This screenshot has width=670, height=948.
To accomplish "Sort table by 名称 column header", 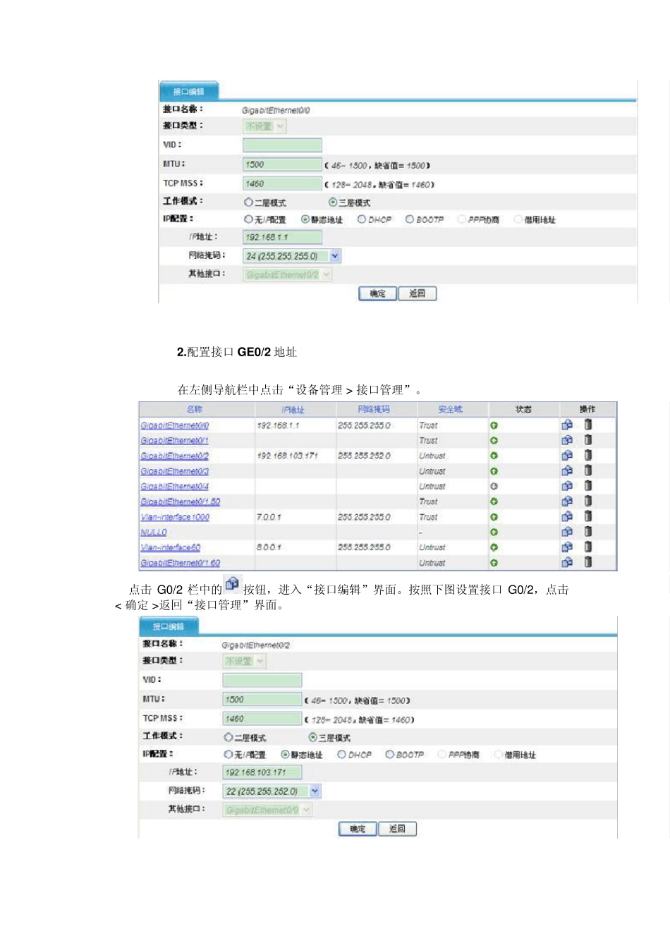I will point(195,409).
